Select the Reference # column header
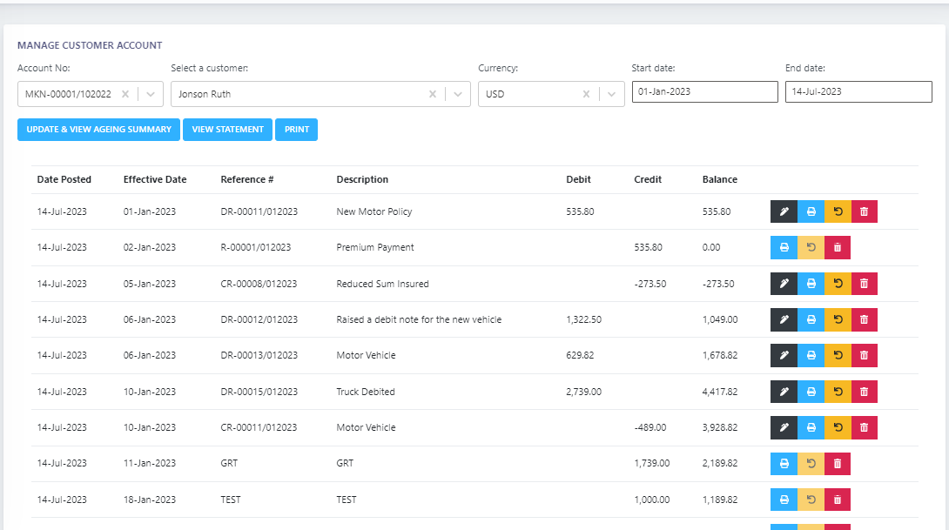Viewport: 949px width, 530px height. 247,179
